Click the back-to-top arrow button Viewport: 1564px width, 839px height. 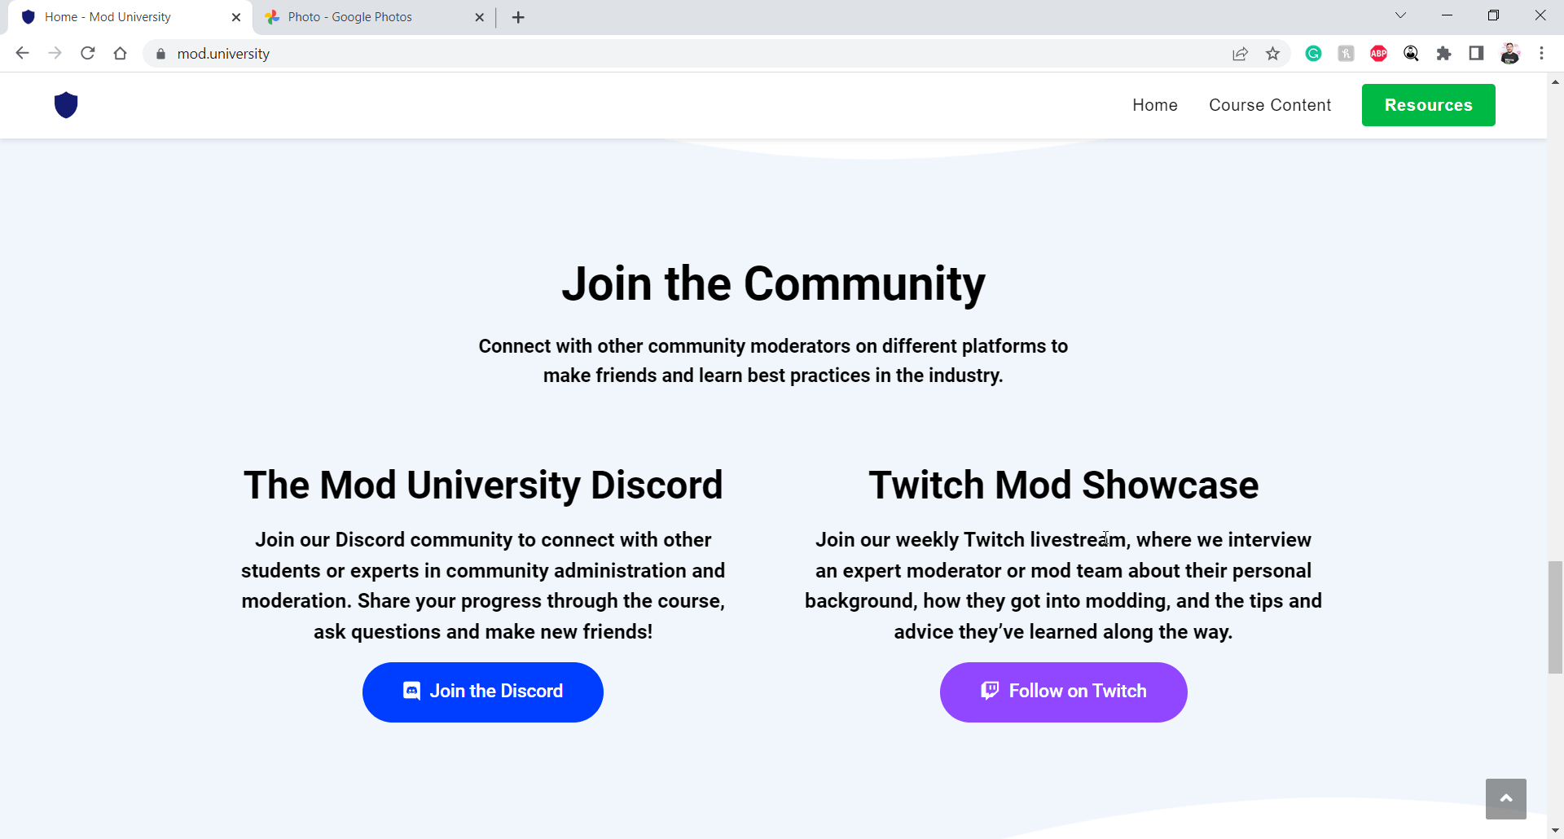tap(1505, 799)
